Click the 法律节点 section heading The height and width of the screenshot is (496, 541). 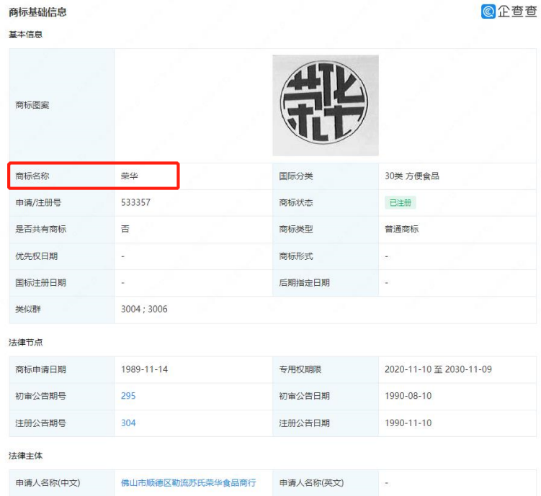pyautogui.click(x=25, y=342)
